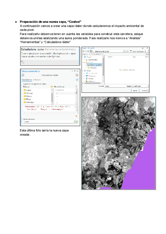Expand the Bases de datos tree node
The width and height of the screenshot is (166, 234).
point(84,60)
